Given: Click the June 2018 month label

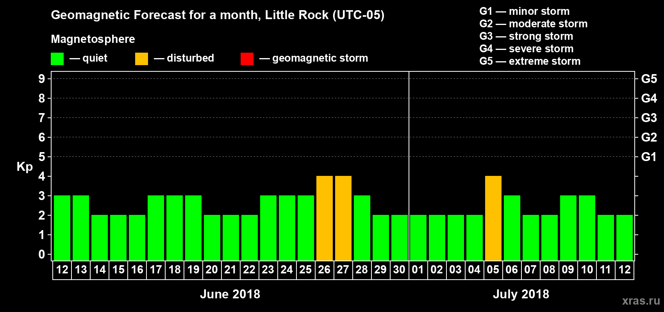Looking at the screenshot, I should click(230, 294).
